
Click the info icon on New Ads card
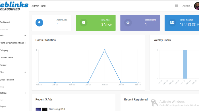tap(84, 22)
